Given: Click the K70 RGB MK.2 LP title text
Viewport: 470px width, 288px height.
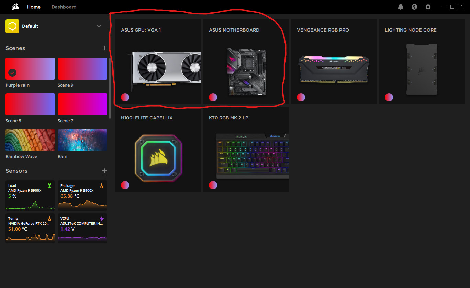Looking at the screenshot, I should pyautogui.click(x=228, y=118).
